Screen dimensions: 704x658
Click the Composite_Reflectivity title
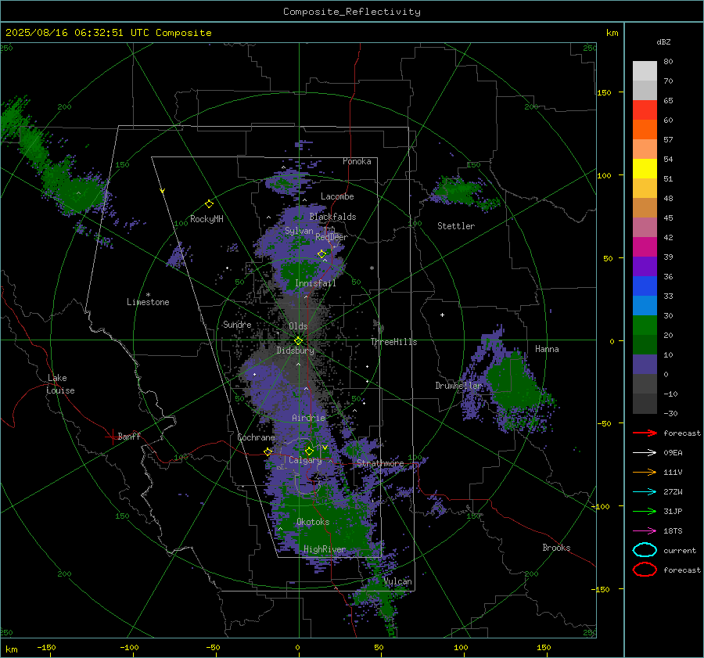pyautogui.click(x=351, y=12)
